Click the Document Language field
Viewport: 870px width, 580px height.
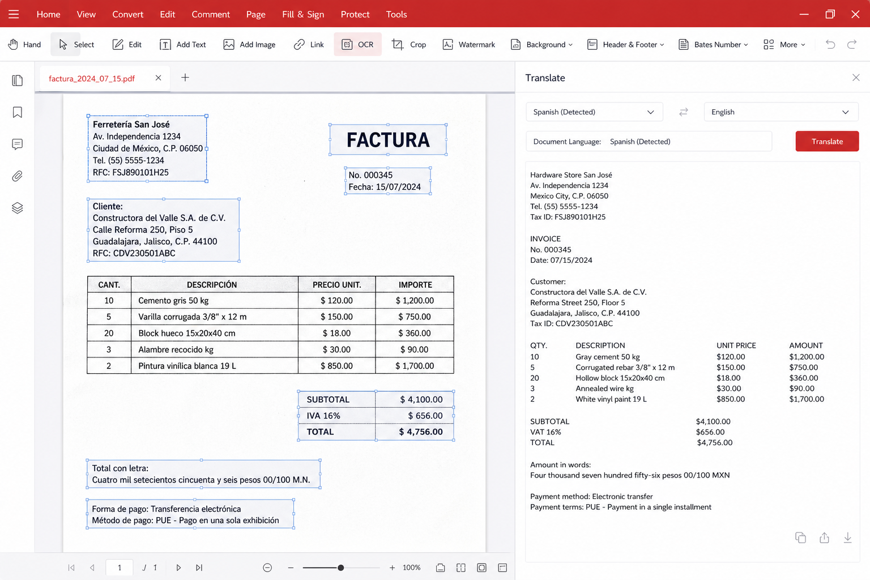tap(649, 142)
